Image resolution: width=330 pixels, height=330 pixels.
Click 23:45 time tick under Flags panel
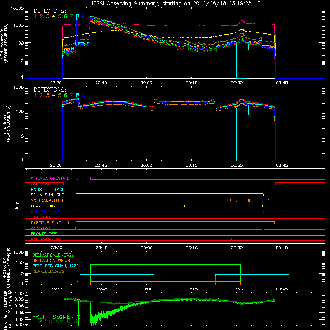tap(101, 248)
